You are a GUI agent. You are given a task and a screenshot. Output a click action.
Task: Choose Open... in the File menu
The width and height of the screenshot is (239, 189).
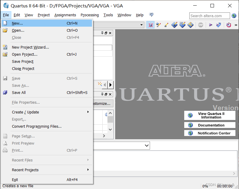tap(47, 30)
